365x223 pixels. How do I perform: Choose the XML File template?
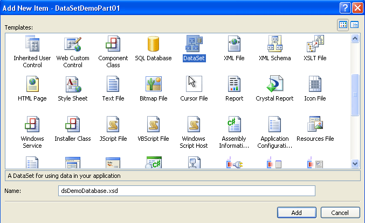click(x=234, y=48)
